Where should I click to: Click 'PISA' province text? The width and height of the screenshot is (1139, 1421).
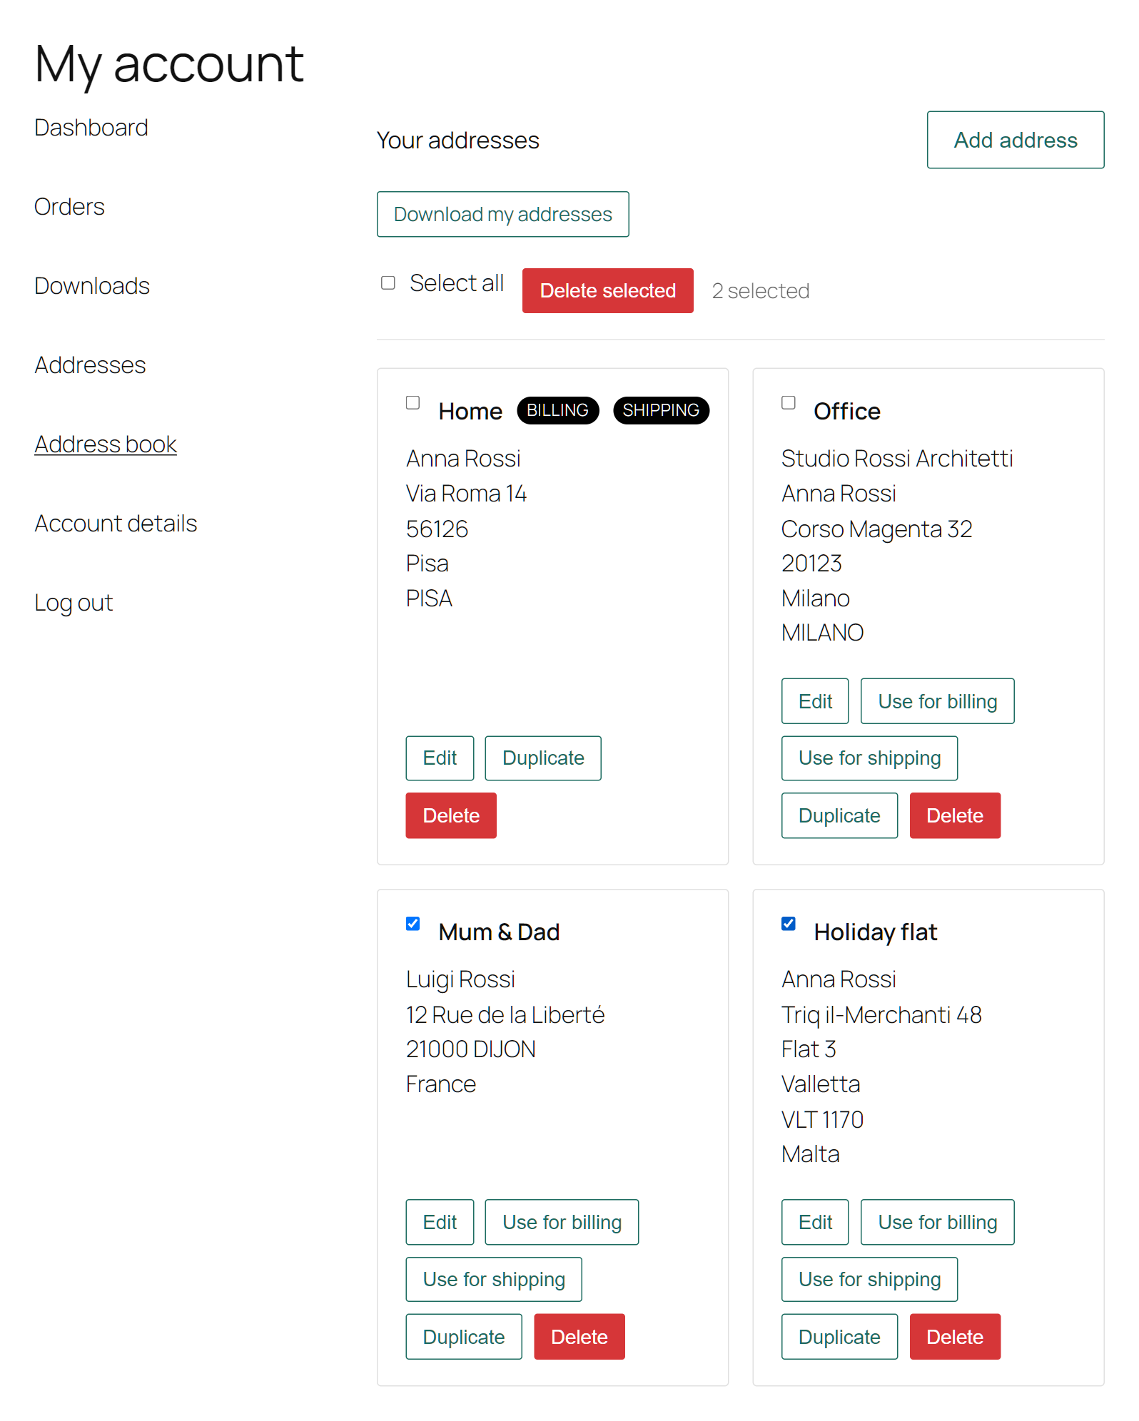429,599
